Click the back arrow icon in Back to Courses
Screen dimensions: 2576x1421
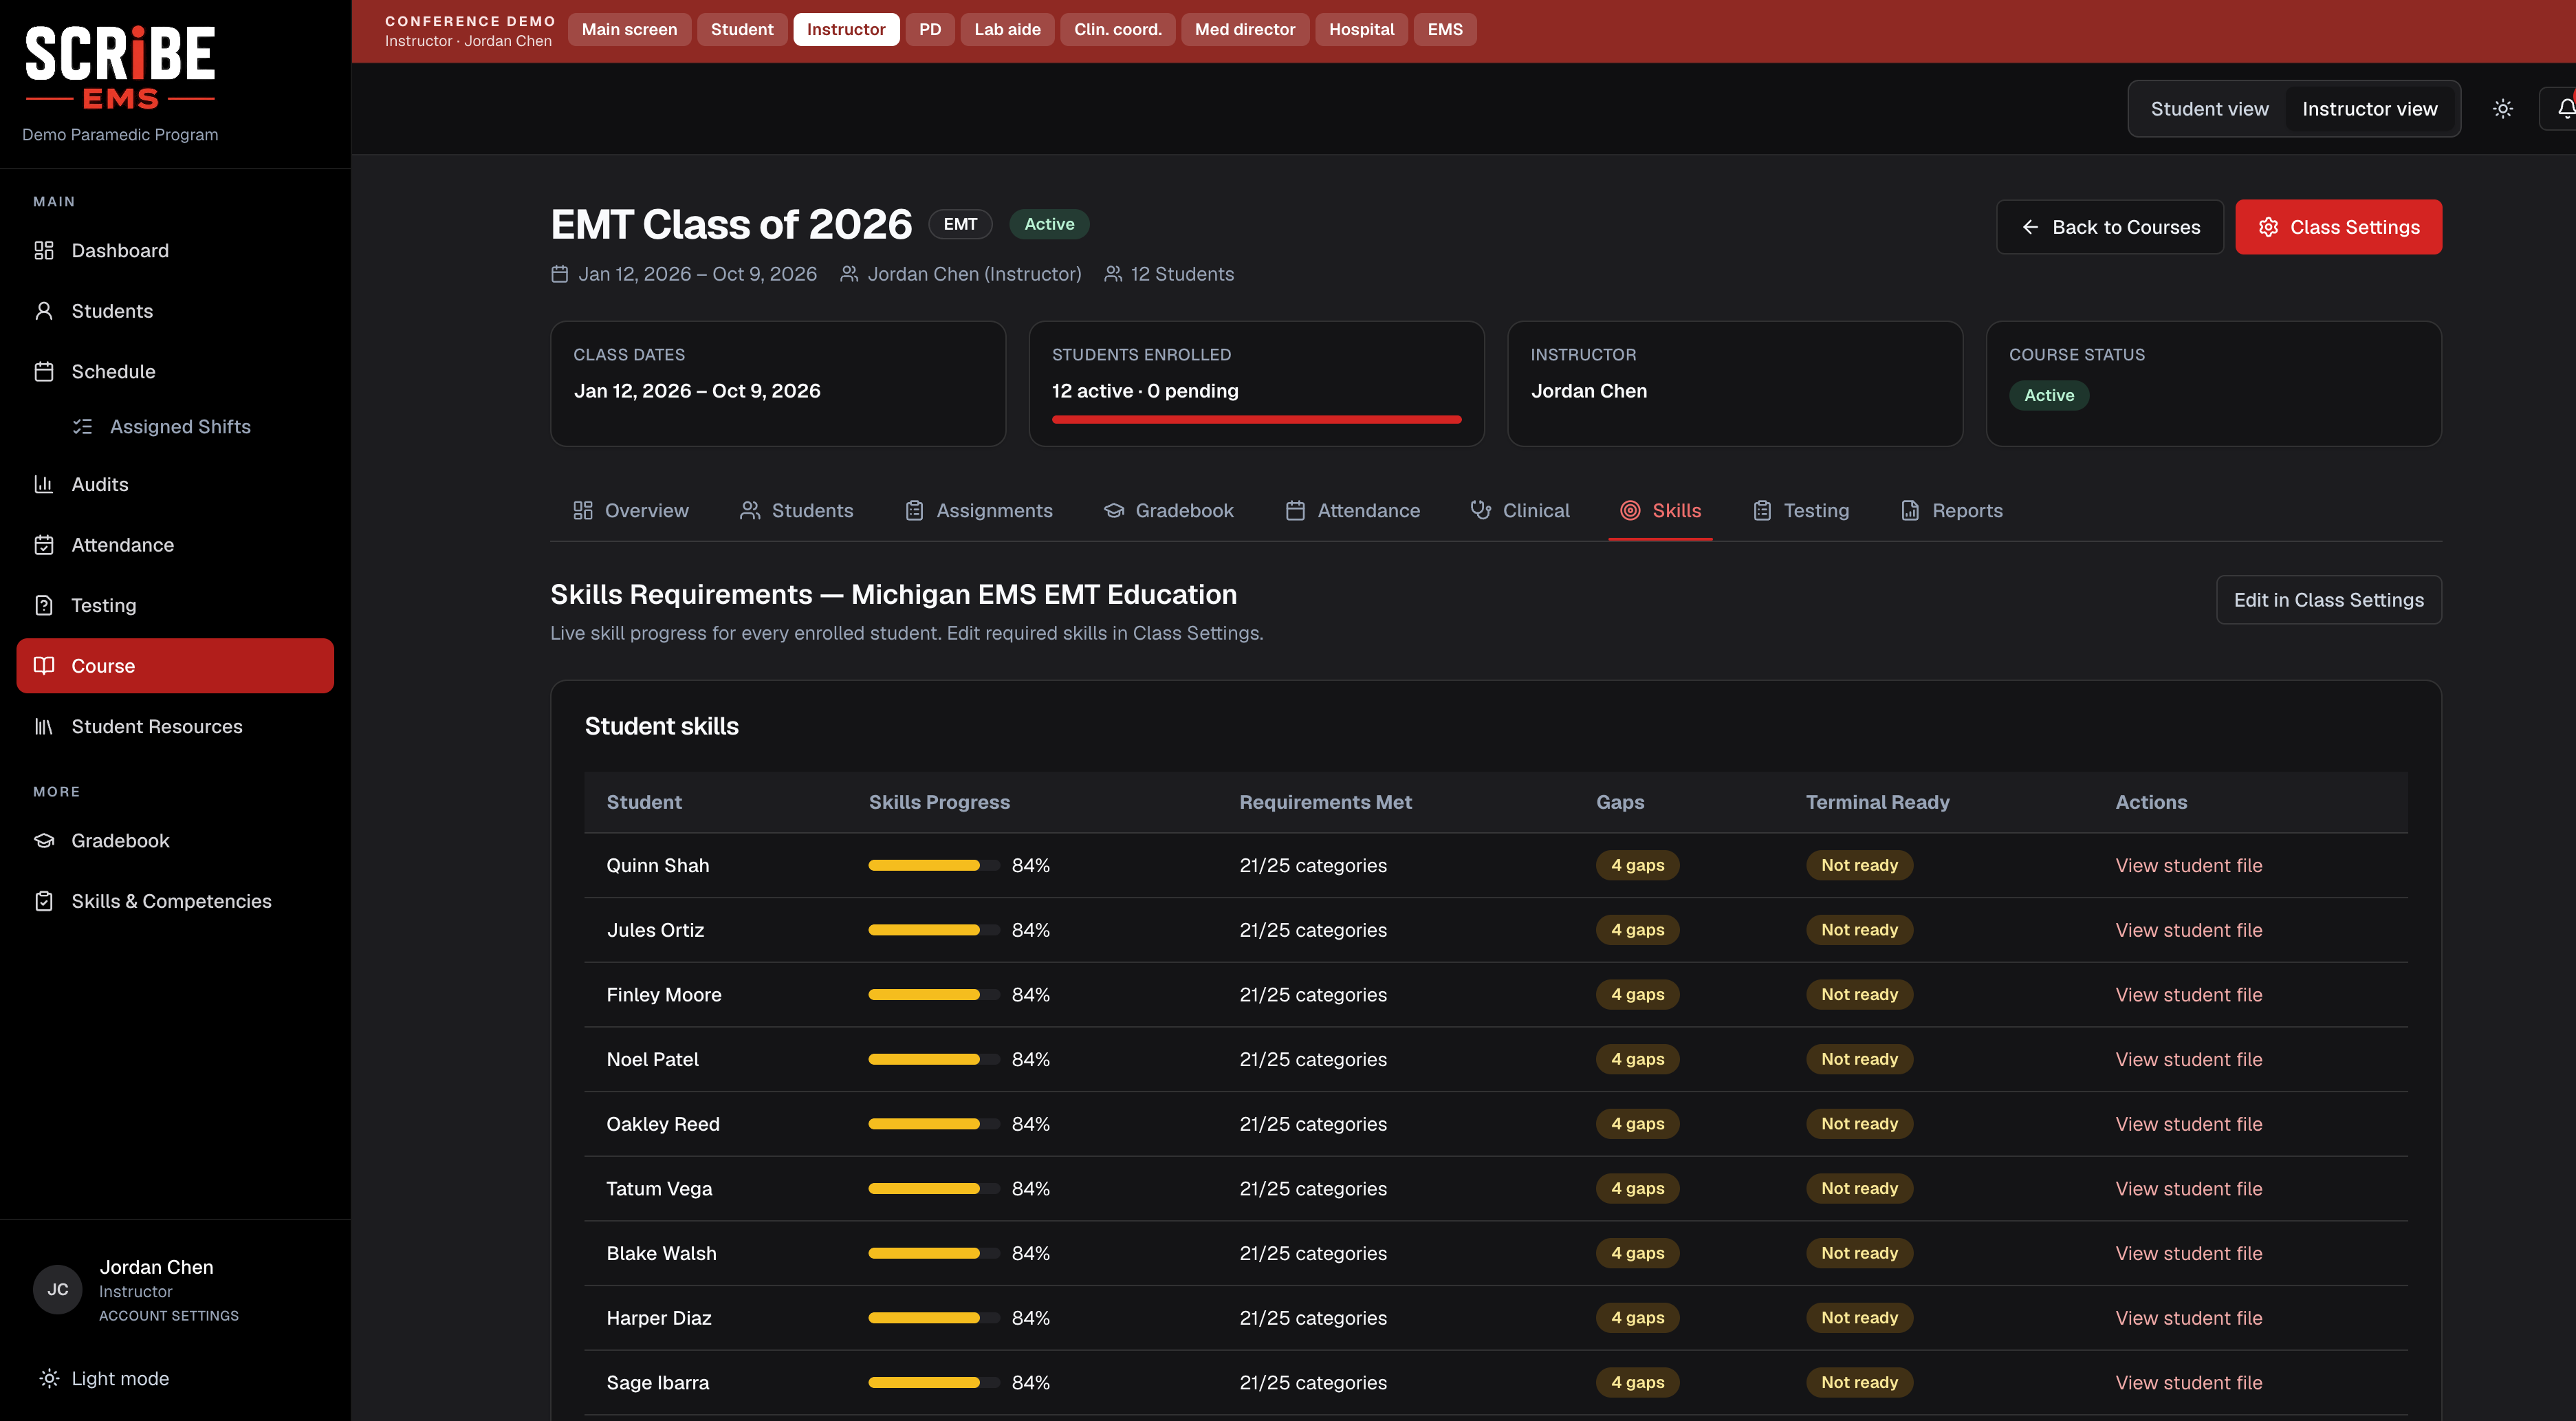[2030, 227]
